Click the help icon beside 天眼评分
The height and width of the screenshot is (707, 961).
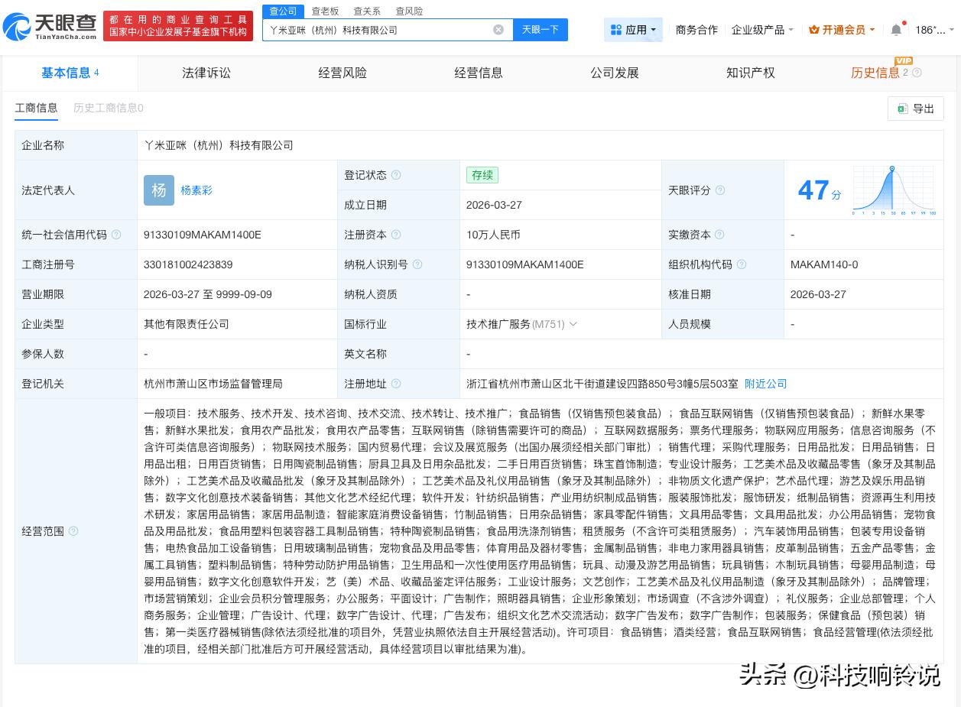[720, 190]
